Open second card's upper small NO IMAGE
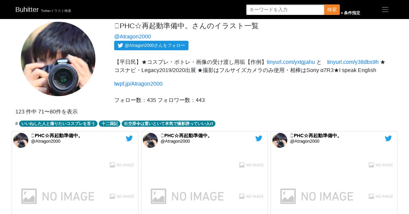The width and height of the screenshot is (409, 214). pyautogui.click(x=251, y=165)
